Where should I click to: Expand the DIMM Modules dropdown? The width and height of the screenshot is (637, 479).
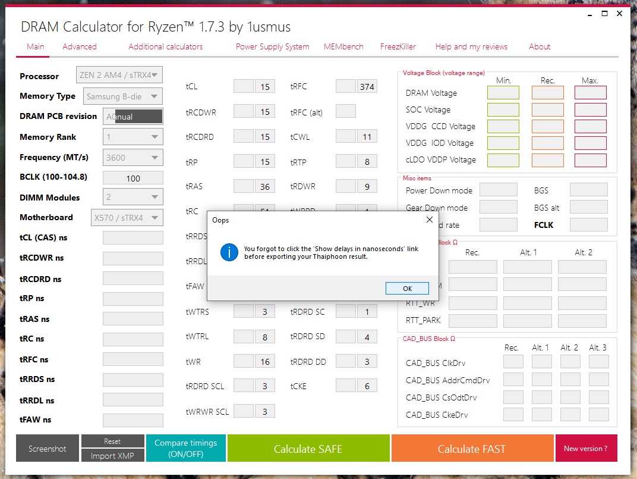[133, 197]
